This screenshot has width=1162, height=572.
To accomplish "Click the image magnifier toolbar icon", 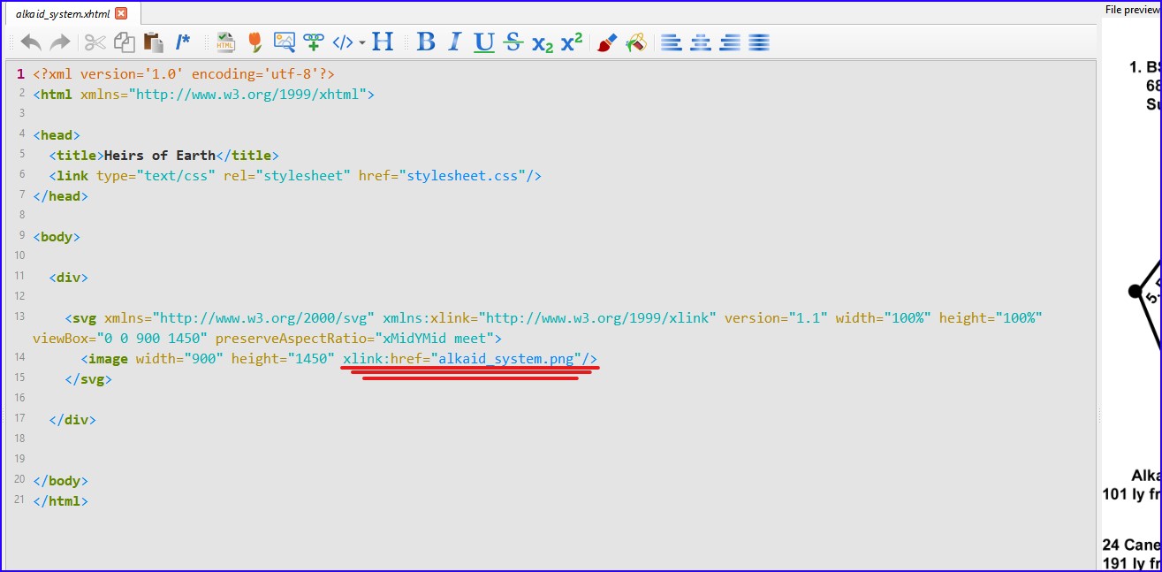I will pos(284,42).
